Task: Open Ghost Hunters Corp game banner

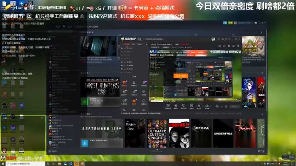Action: click(x=100, y=87)
